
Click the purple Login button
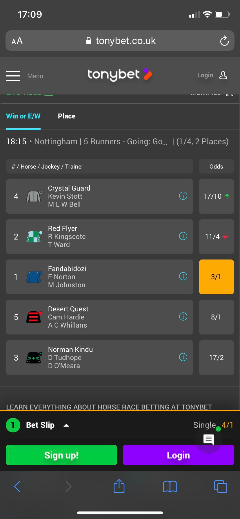tap(178, 455)
